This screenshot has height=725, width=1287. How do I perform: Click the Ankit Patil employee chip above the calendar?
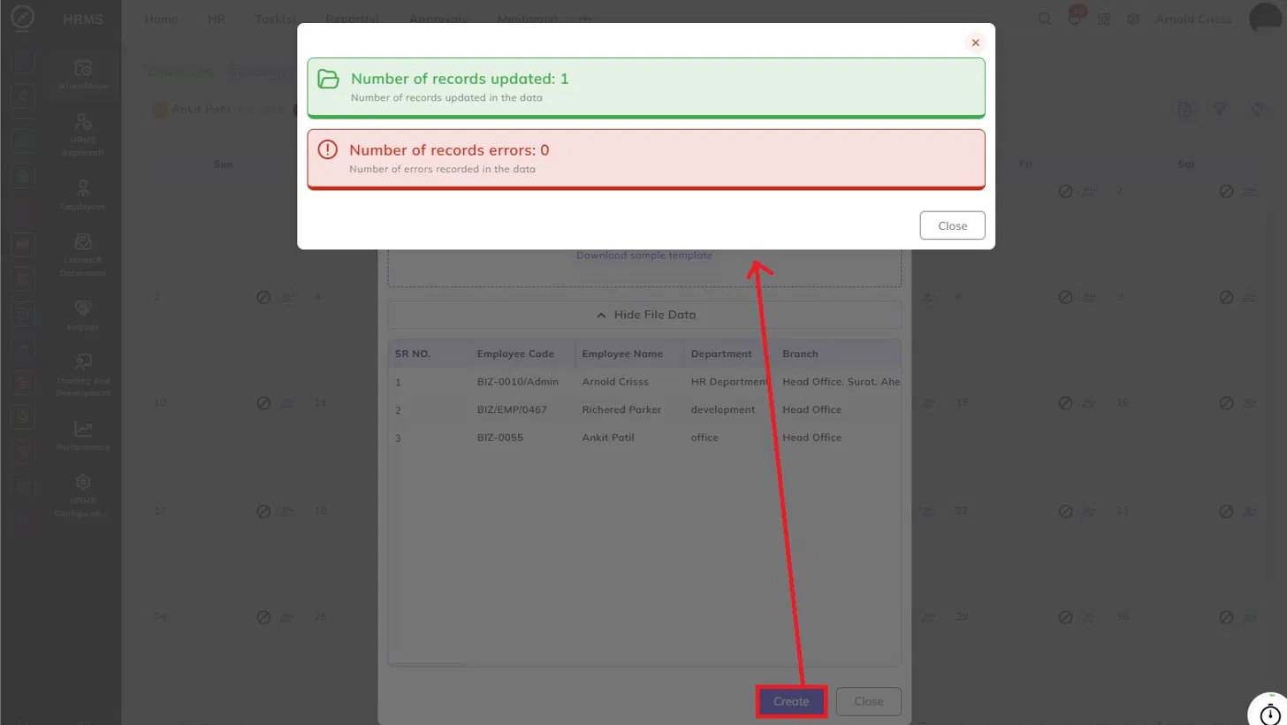point(221,110)
